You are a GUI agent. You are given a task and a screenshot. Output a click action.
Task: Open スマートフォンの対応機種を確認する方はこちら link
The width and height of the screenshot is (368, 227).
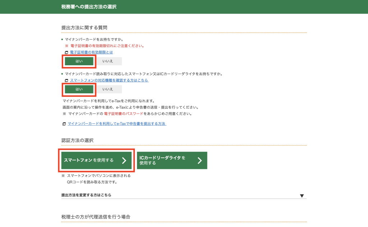point(109,80)
